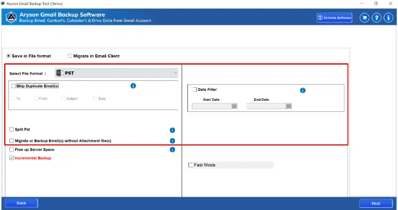
Task: Check Migrate or Backup without Attachment files
Action: pos(12,141)
